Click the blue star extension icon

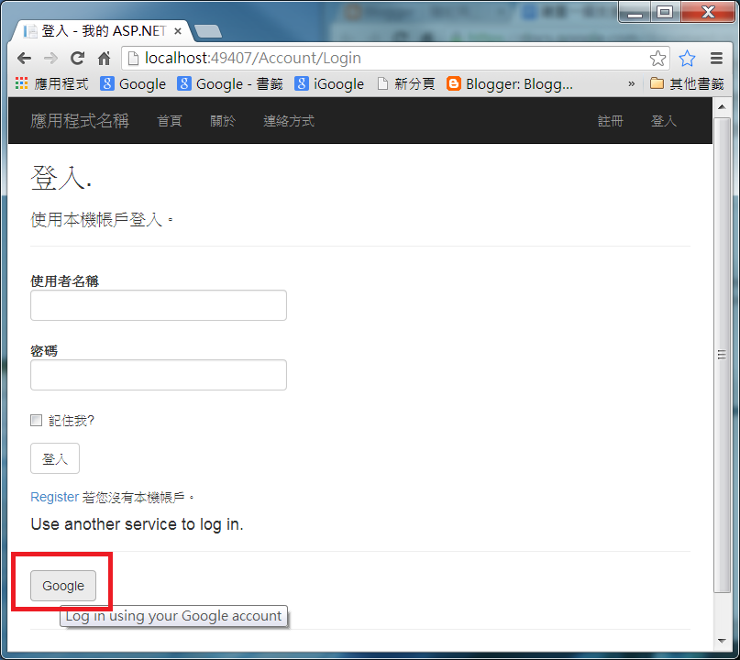pos(687,59)
